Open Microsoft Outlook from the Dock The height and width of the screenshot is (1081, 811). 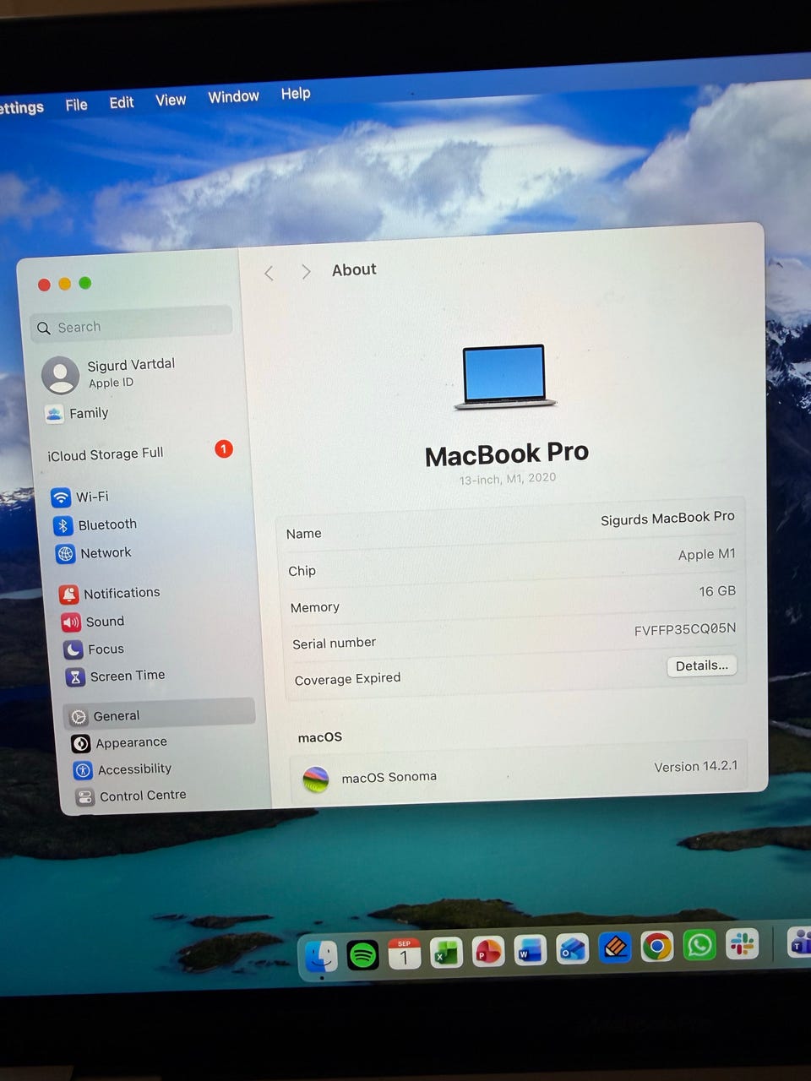click(x=573, y=949)
